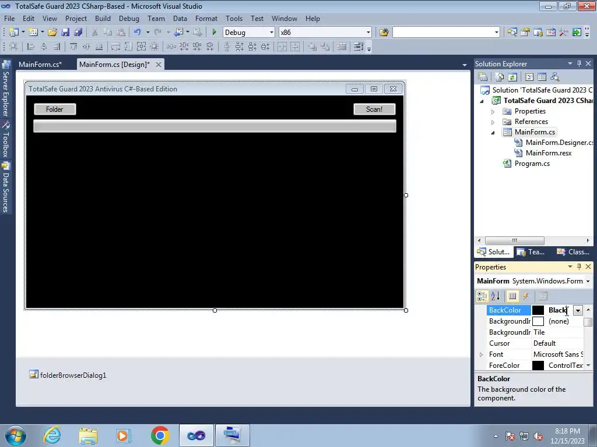Click Solution Explorer's Properties icon
The height and width of the screenshot is (447, 597).
[482, 77]
